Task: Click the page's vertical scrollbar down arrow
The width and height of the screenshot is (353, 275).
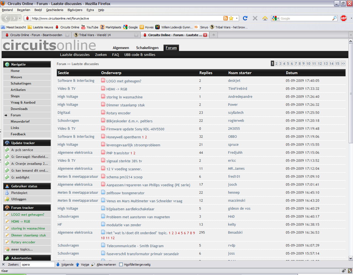Action: coord(351,258)
